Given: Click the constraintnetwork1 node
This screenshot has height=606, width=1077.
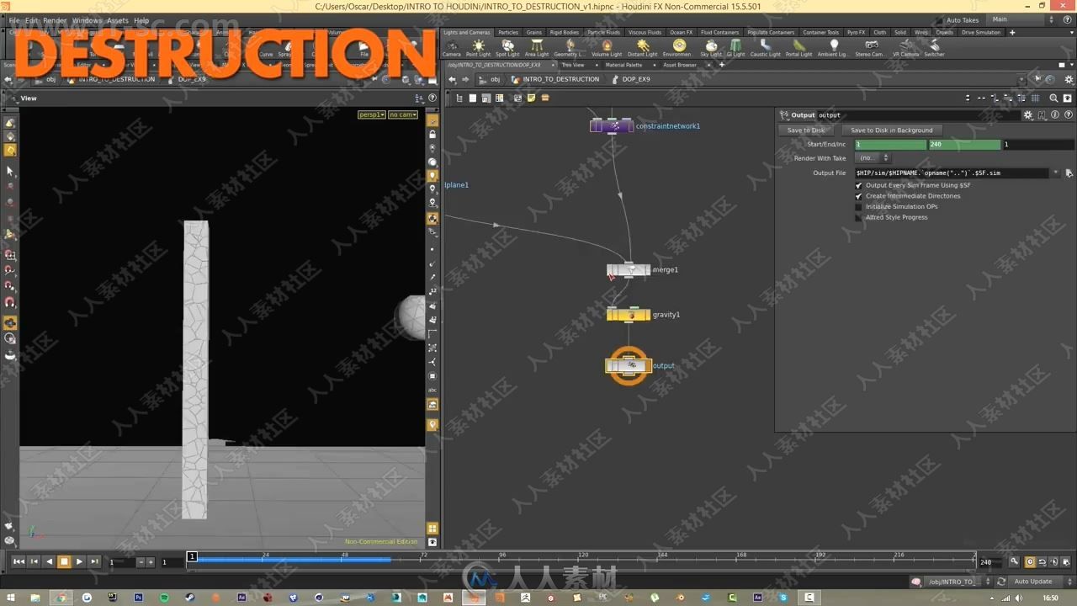Looking at the screenshot, I should tap(612, 125).
